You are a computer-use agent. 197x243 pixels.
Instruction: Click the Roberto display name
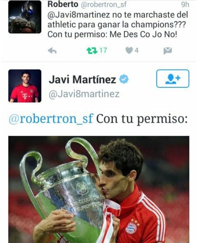pyautogui.click(x=63, y=4)
